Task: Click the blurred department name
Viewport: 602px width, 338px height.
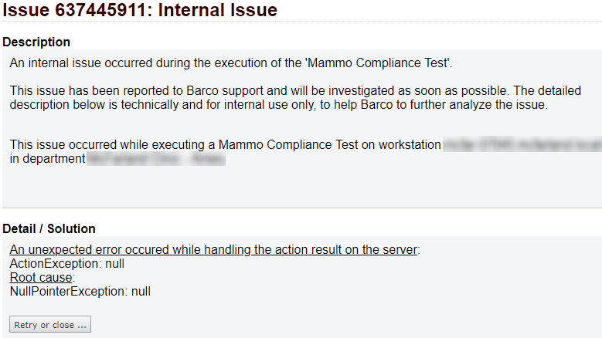Action: (156, 159)
